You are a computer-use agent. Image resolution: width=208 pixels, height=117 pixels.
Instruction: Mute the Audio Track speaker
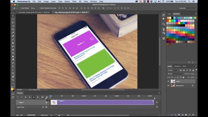tap(43, 107)
